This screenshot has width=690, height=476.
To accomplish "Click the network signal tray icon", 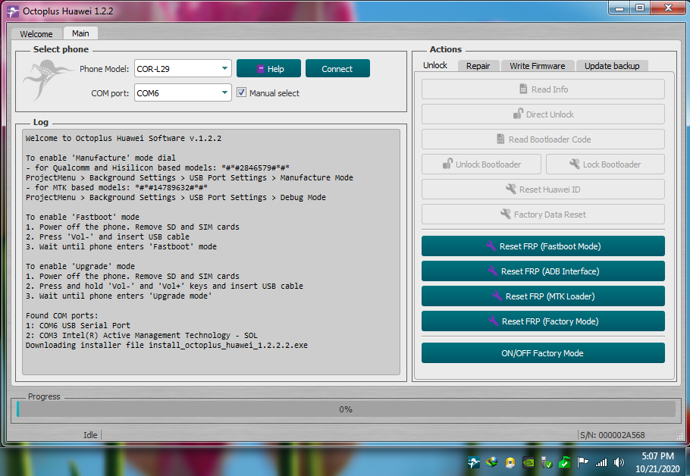I will tap(601, 462).
